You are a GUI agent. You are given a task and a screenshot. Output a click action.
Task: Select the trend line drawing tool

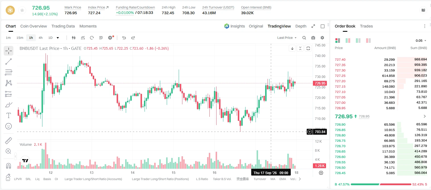tap(9, 62)
